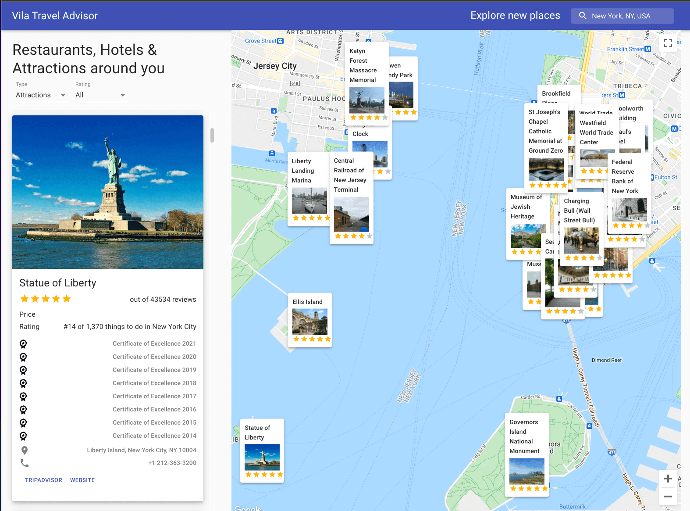Click Certificate of Excellence 2018 award icon

point(23,383)
